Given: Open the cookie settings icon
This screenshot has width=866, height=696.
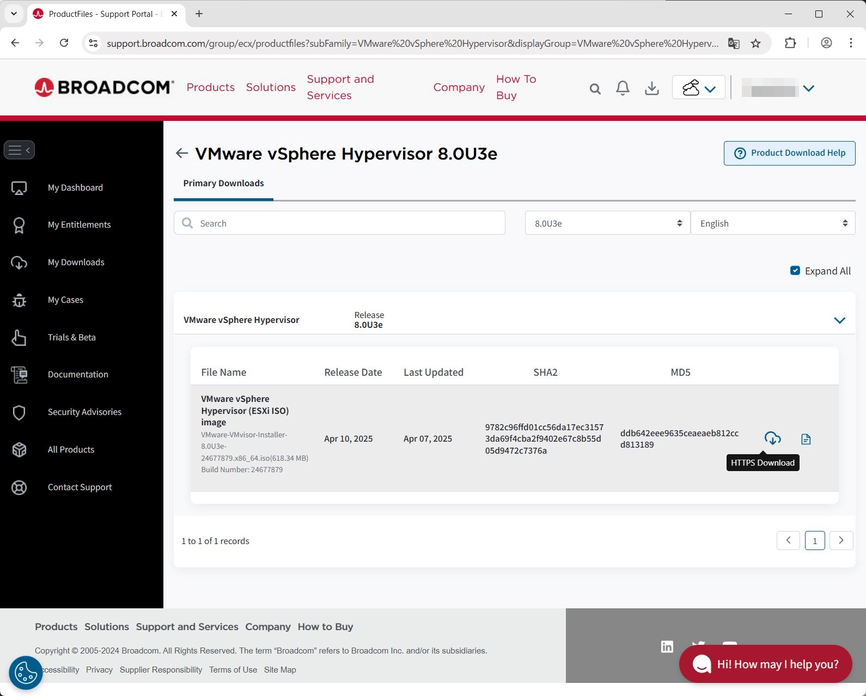Looking at the screenshot, I should tap(26, 673).
